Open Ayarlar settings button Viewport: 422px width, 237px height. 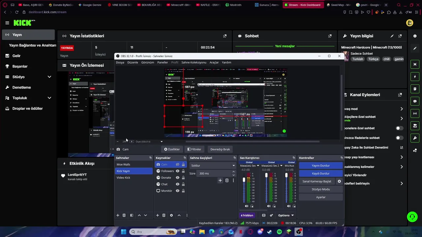coord(321,197)
